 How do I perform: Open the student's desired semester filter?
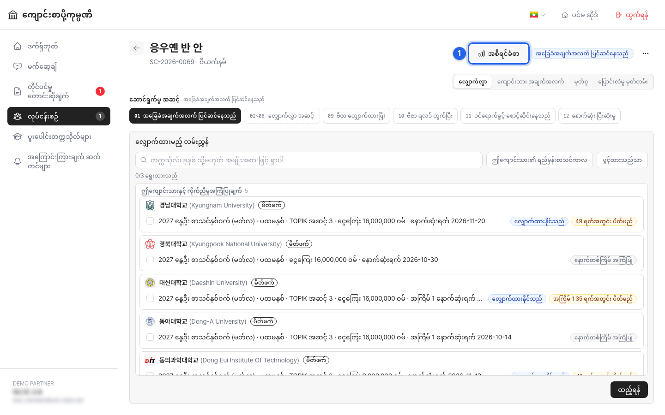click(x=539, y=160)
